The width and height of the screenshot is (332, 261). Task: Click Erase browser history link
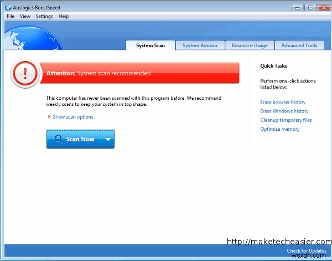click(x=283, y=102)
